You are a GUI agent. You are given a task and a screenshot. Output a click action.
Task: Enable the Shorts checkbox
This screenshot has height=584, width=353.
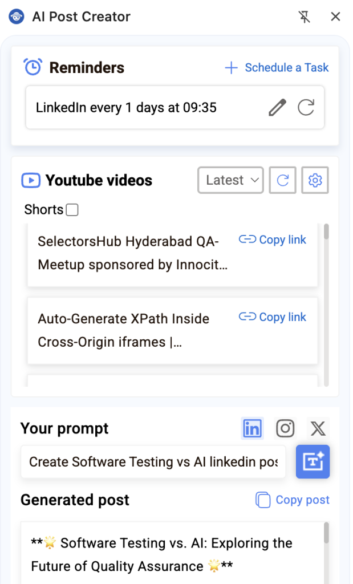tap(71, 209)
